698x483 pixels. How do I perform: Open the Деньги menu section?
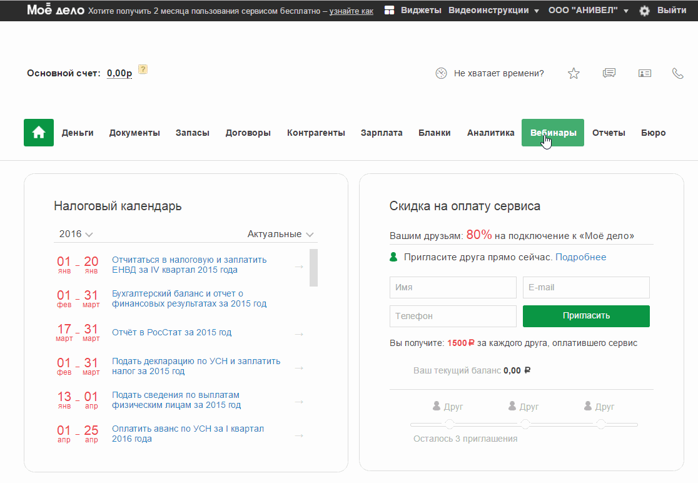(x=78, y=133)
